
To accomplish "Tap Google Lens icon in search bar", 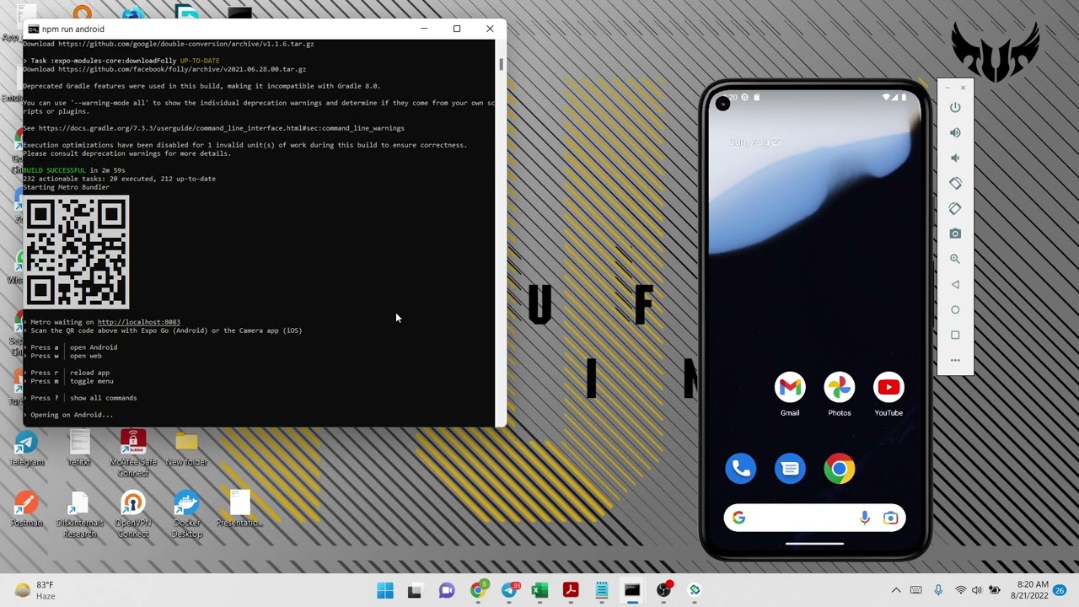I will (x=890, y=518).
